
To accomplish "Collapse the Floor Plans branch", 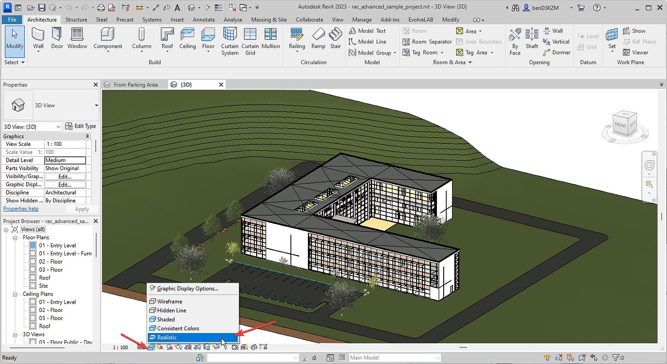I will point(15,237).
